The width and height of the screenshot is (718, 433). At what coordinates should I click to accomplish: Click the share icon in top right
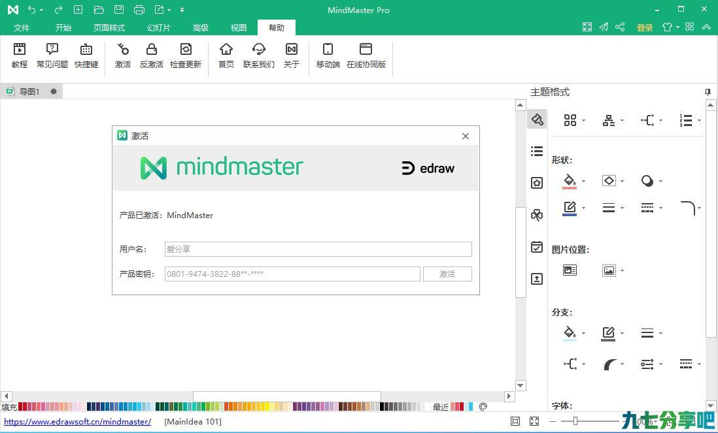coord(620,27)
